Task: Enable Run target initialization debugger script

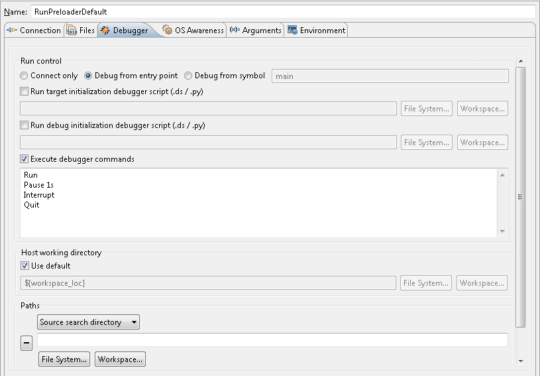Action: 24,92
